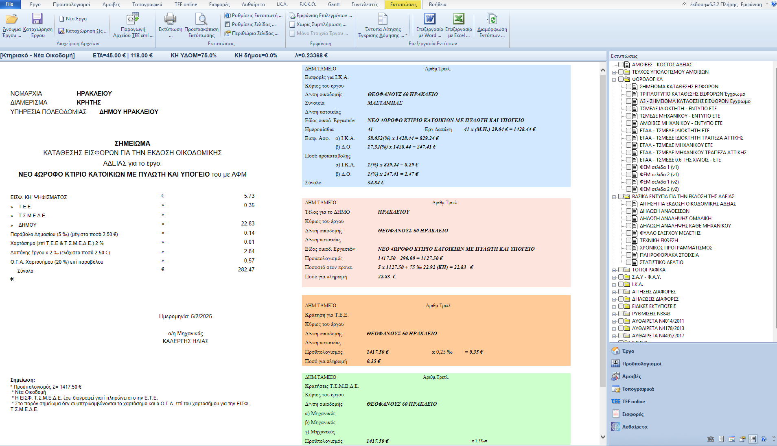The width and height of the screenshot is (777, 446).
Task: Collapse the ΦΟΡΟΛΟΓΙΚΑ tree folder
Action: pos(614,80)
